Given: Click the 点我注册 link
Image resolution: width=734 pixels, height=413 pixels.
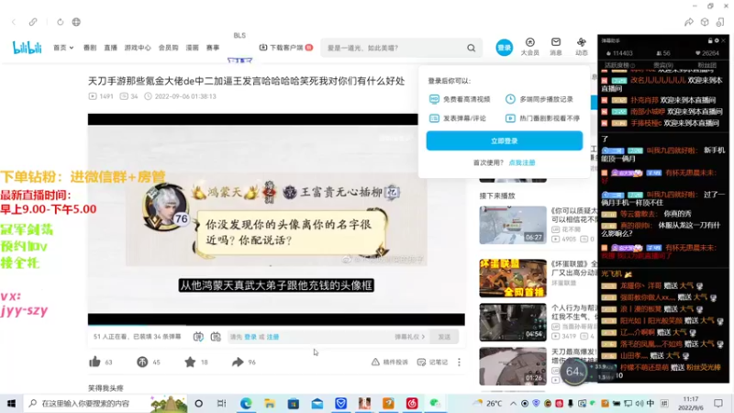Looking at the screenshot, I should [522, 163].
